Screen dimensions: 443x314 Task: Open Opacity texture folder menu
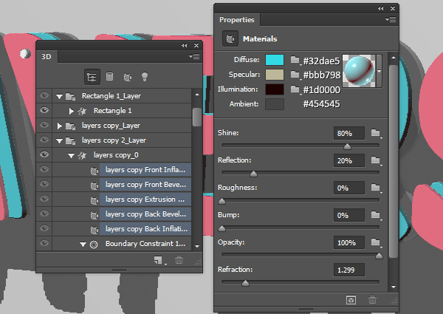(376, 242)
